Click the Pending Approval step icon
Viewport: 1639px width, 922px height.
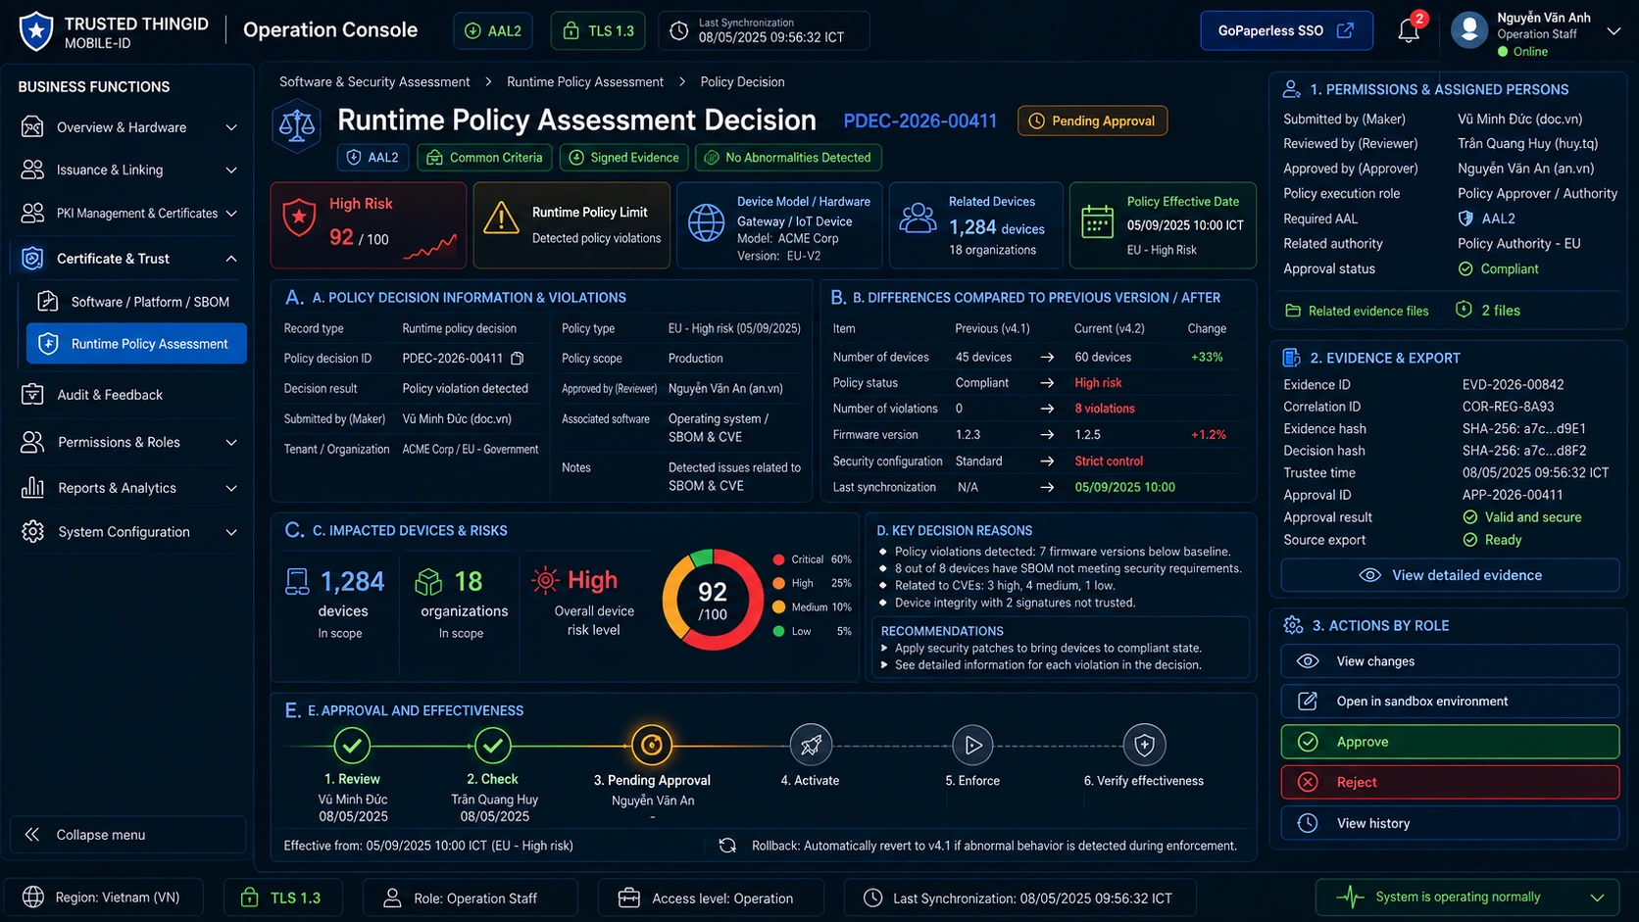651,746
